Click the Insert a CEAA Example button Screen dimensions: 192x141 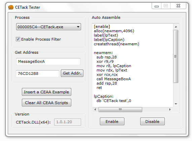point(46,92)
